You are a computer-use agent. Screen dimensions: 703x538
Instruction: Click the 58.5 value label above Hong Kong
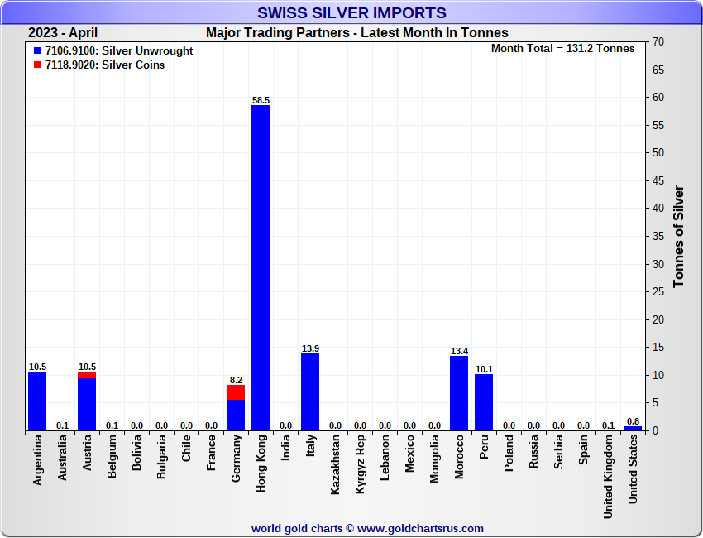(261, 100)
